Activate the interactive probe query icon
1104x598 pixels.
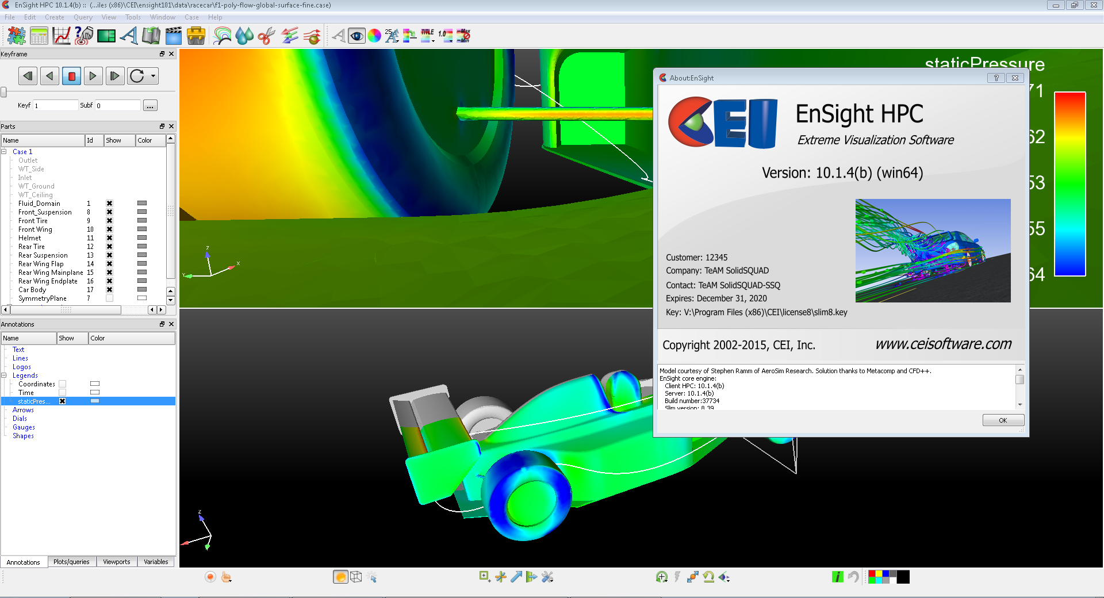[x=83, y=36]
